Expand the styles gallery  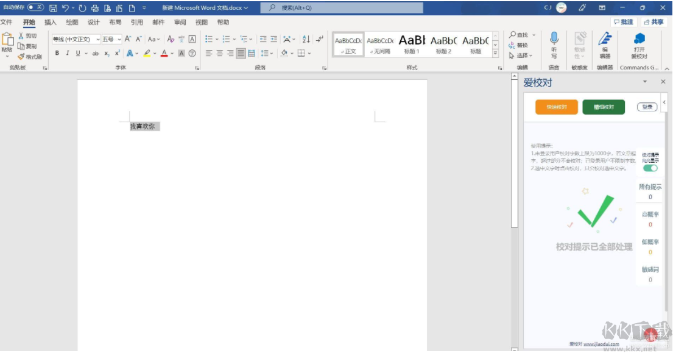495,53
